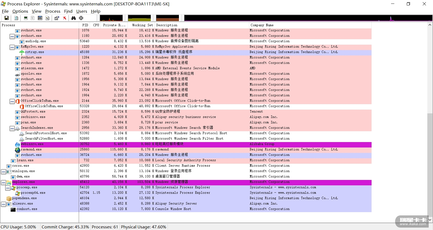Viewport: 433px width, 230px height.
Task: Click the SearchIndexer.exe magnifier icon
Action: click(x=18, y=128)
